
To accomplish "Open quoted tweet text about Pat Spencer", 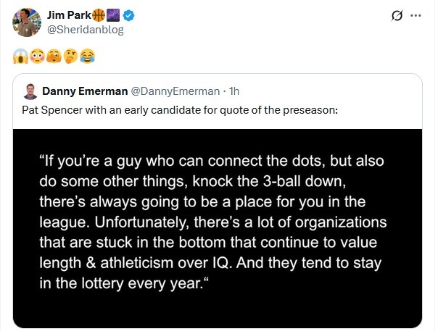I will click(179, 109).
